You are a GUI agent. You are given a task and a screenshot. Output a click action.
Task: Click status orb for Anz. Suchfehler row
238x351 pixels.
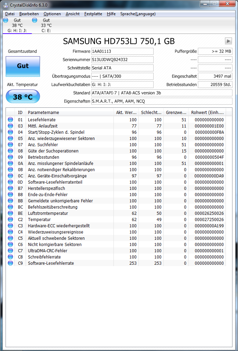click(x=10, y=144)
